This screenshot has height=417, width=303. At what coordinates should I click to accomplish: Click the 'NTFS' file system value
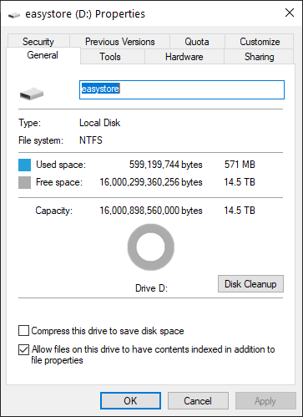[x=91, y=140]
